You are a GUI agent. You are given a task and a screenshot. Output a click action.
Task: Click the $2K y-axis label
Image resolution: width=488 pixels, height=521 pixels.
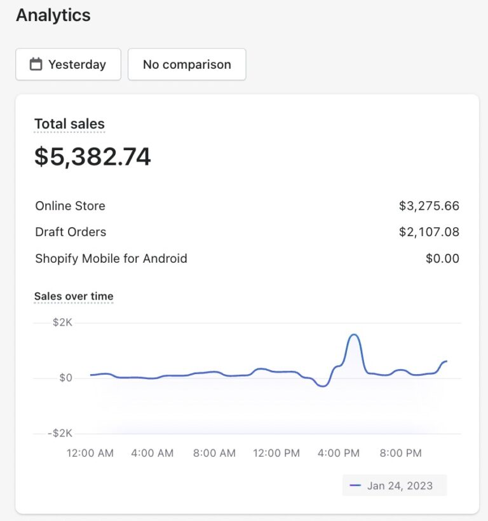click(62, 323)
